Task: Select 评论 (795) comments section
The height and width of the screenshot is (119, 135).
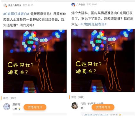Action: (x=9, y=98)
